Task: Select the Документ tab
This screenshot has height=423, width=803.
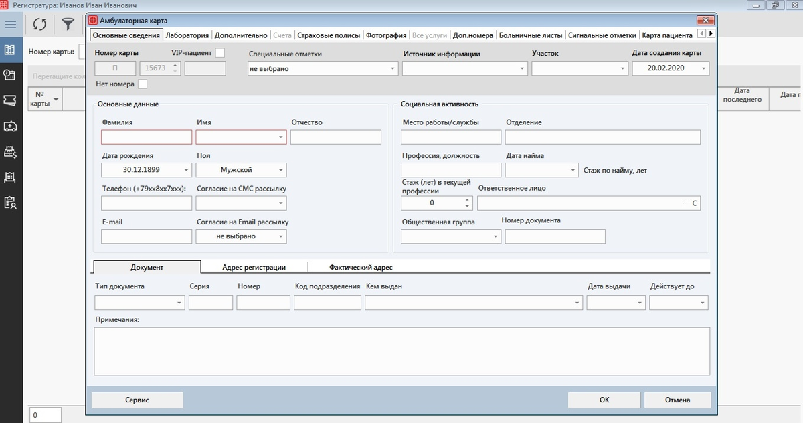Action: (147, 267)
